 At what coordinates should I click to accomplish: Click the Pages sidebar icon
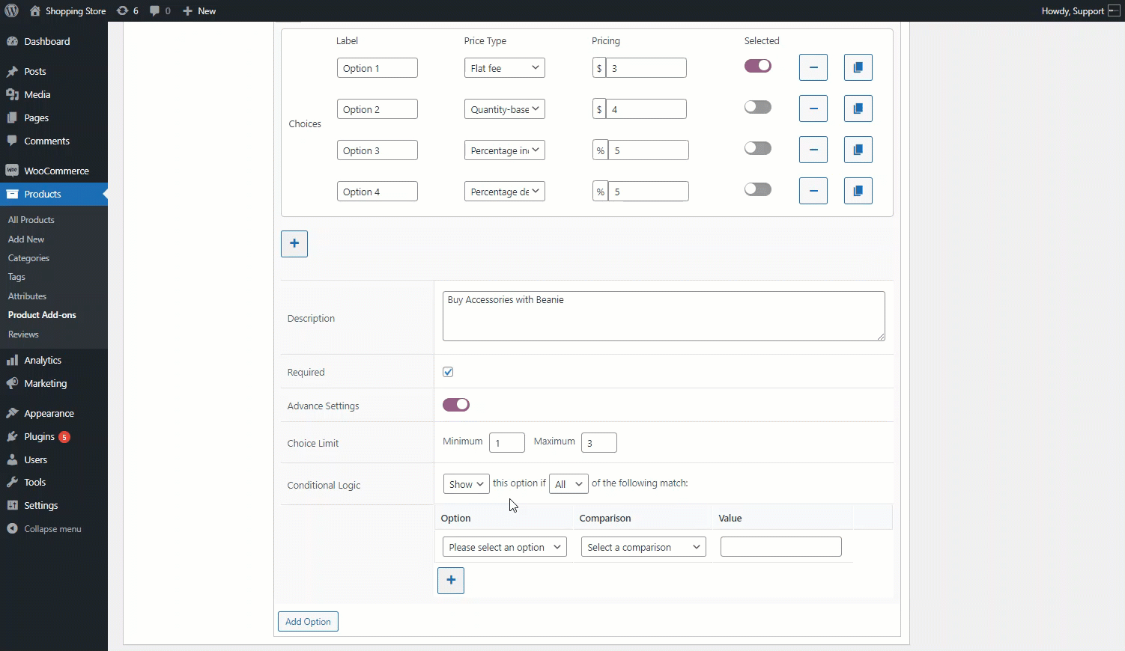pos(12,117)
